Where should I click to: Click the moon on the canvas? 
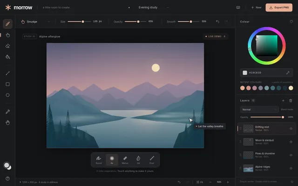click(156, 68)
